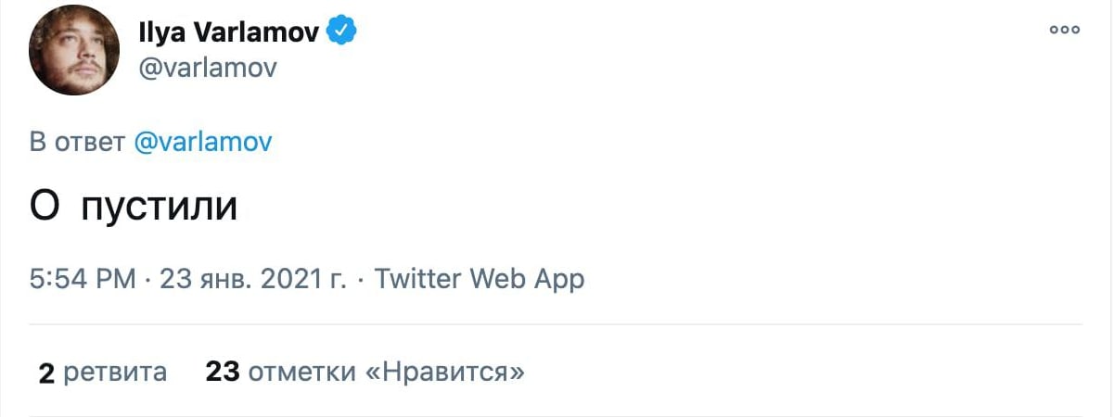The width and height of the screenshot is (1114, 417).
Task: Click the bold likes count 23
Action: pyautogui.click(x=223, y=373)
